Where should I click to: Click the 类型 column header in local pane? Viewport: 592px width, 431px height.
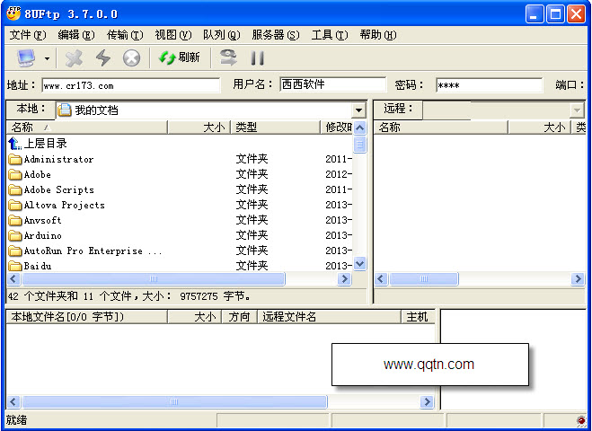(x=275, y=128)
